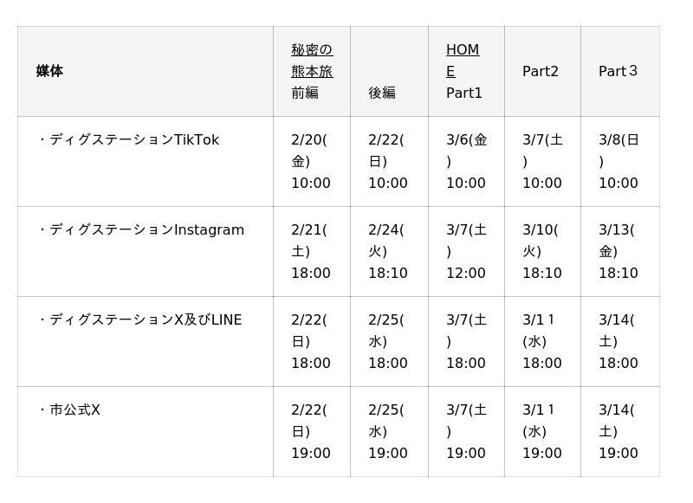Click the 2/21(土) 18:00 cell
Image resolution: width=693 pixels, height=503 pixels.
(311, 251)
